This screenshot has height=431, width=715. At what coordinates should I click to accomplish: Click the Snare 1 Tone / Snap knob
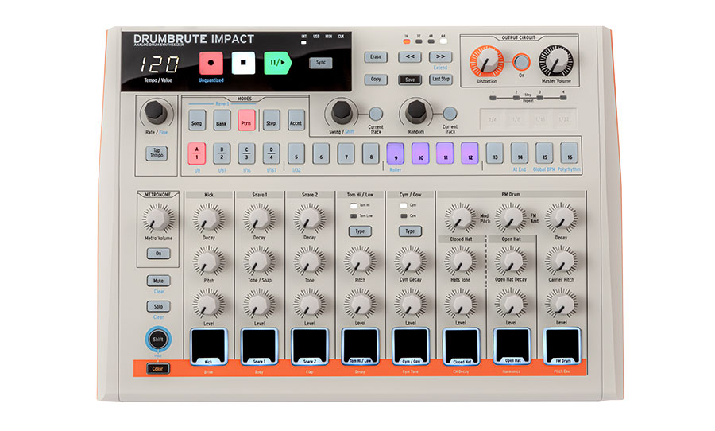(259, 261)
